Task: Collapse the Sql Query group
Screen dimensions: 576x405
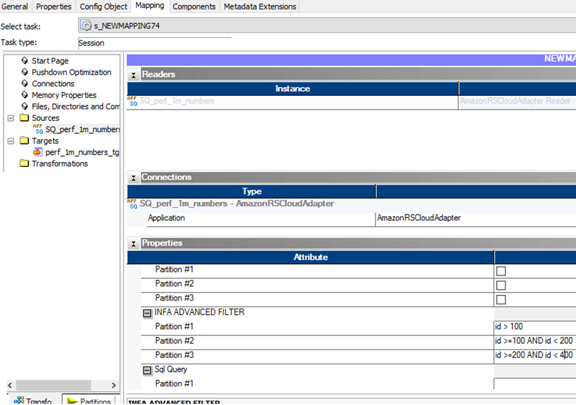Action: 147,370
